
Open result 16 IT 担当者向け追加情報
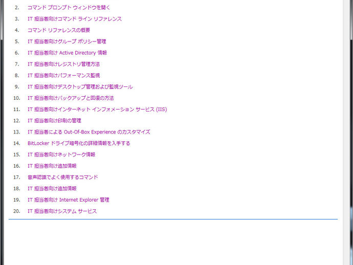52,166
